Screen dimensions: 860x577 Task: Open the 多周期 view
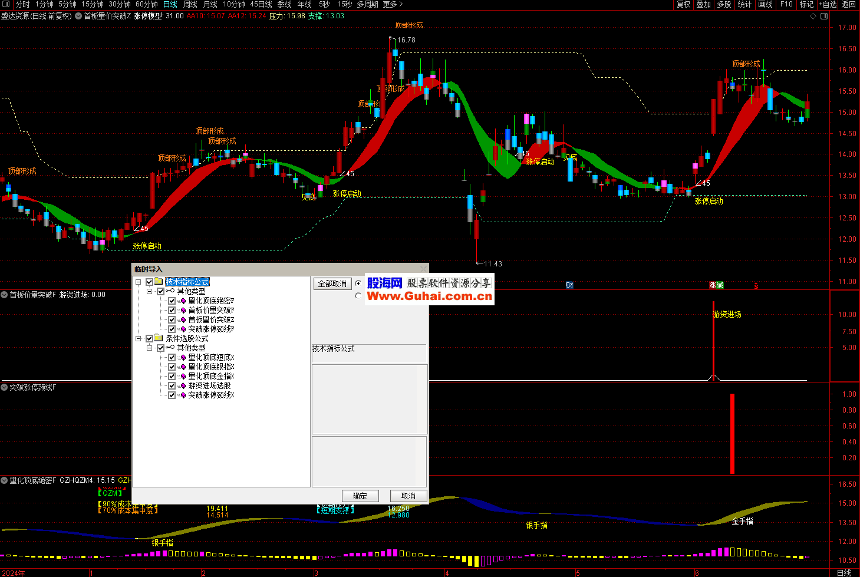[x=367, y=4]
